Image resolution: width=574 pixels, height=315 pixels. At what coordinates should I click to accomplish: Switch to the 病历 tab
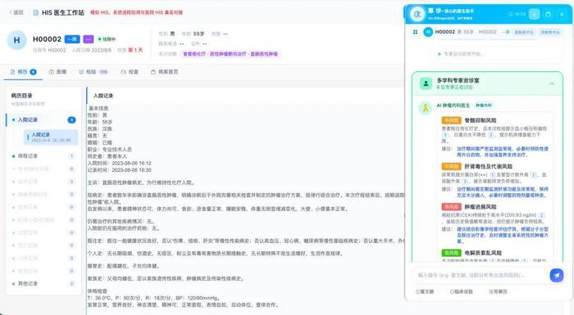[x=24, y=72]
